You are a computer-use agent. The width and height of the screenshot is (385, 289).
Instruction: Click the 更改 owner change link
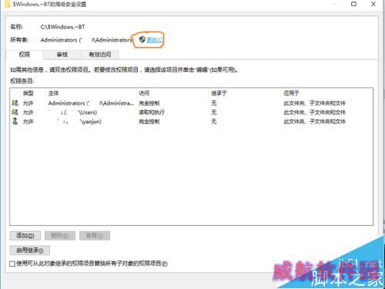coord(154,40)
